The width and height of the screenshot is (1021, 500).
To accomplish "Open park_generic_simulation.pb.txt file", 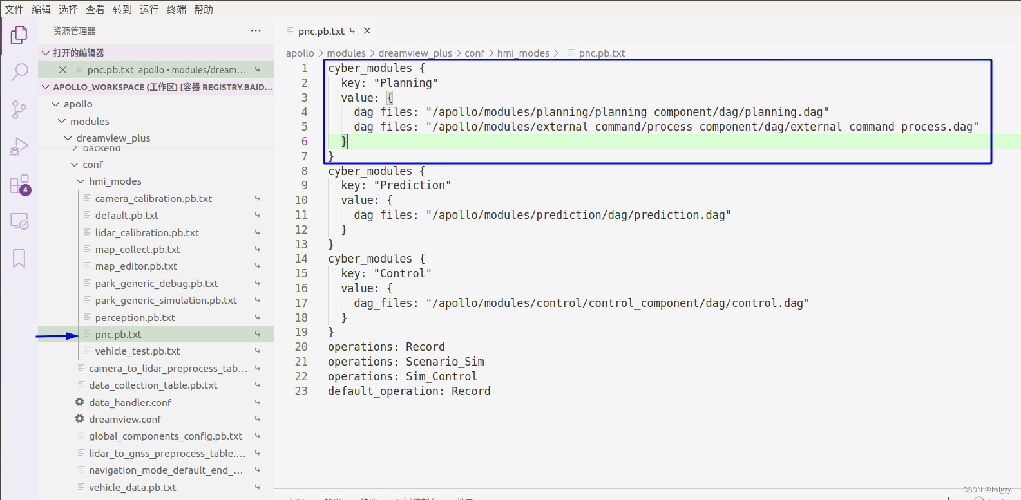I will (166, 301).
